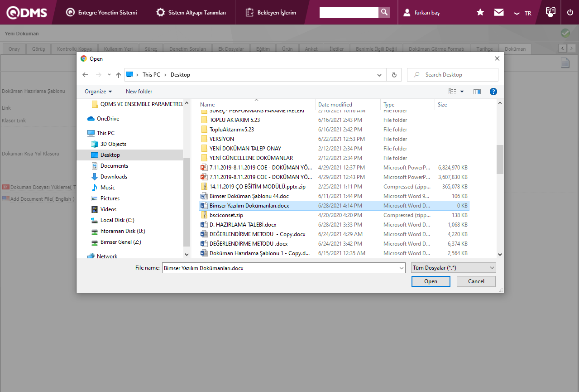Click the back arrow in Open dialog
The width and height of the screenshot is (579, 392).
[85, 75]
